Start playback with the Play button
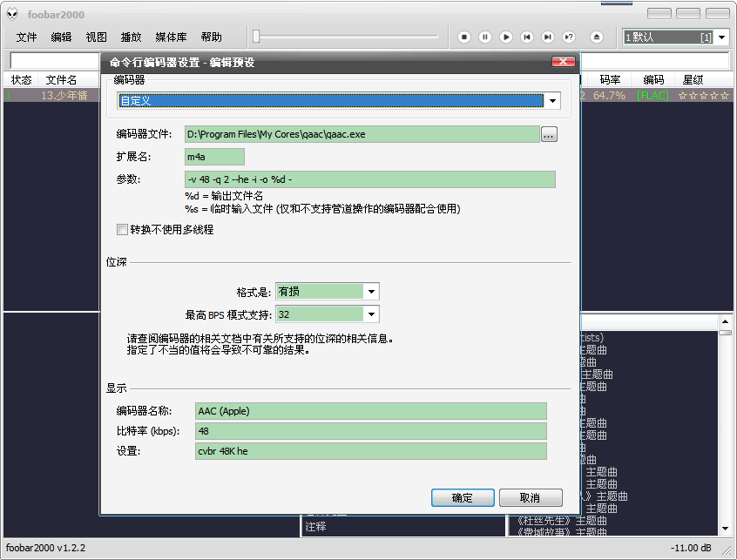The width and height of the screenshot is (737, 560). [506, 37]
